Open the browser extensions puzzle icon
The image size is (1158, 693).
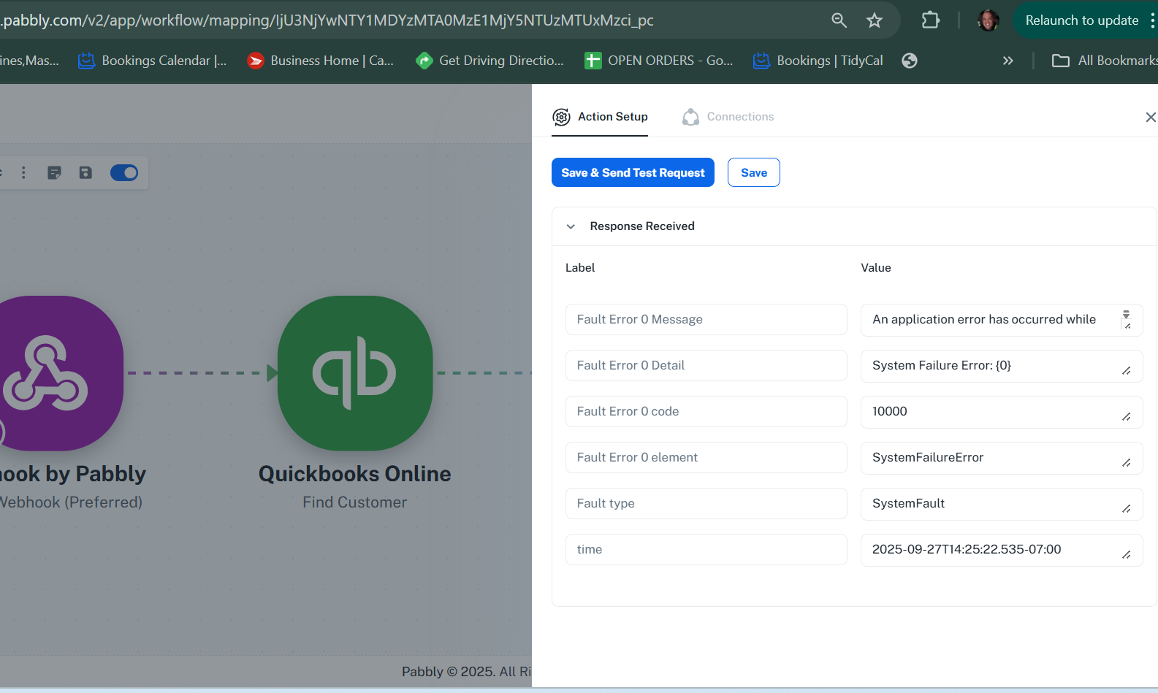(x=931, y=20)
